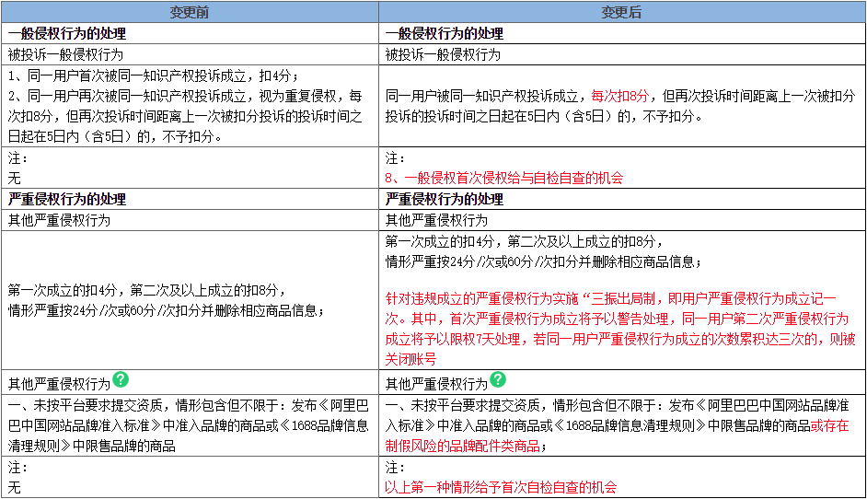This screenshot has width=867, height=499.
Task: Click the 无 note at the bottom of the 变更前 column
Action: pyautogui.click(x=14, y=487)
